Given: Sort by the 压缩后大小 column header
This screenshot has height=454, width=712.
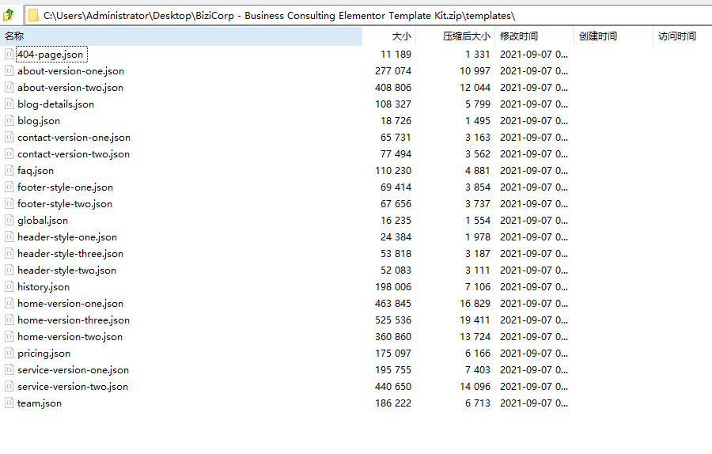Looking at the screenshot, I should (456, 36).
